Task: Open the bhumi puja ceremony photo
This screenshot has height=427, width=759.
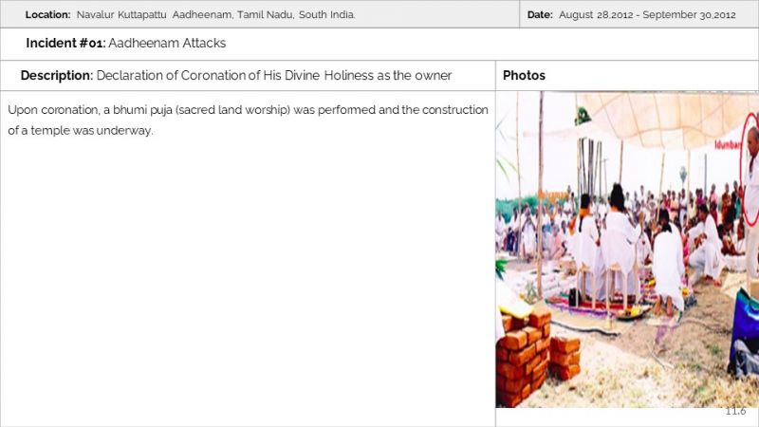Action: [x=627, y=250]
